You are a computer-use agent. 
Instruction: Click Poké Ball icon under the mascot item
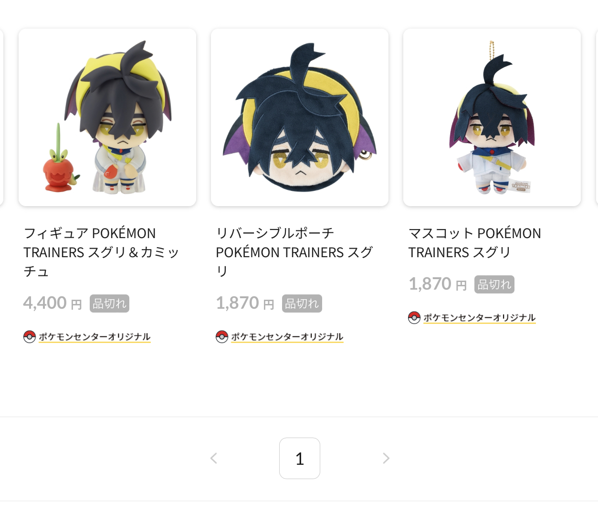(x=414, y=318)
